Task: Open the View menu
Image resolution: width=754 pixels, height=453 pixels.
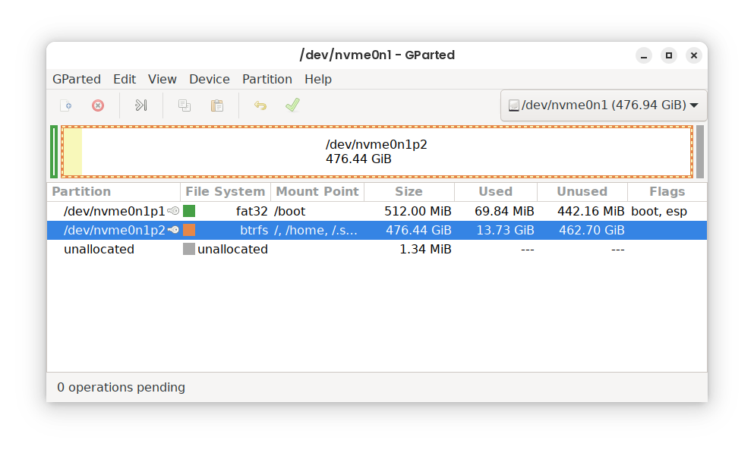Action: [162, 79]
